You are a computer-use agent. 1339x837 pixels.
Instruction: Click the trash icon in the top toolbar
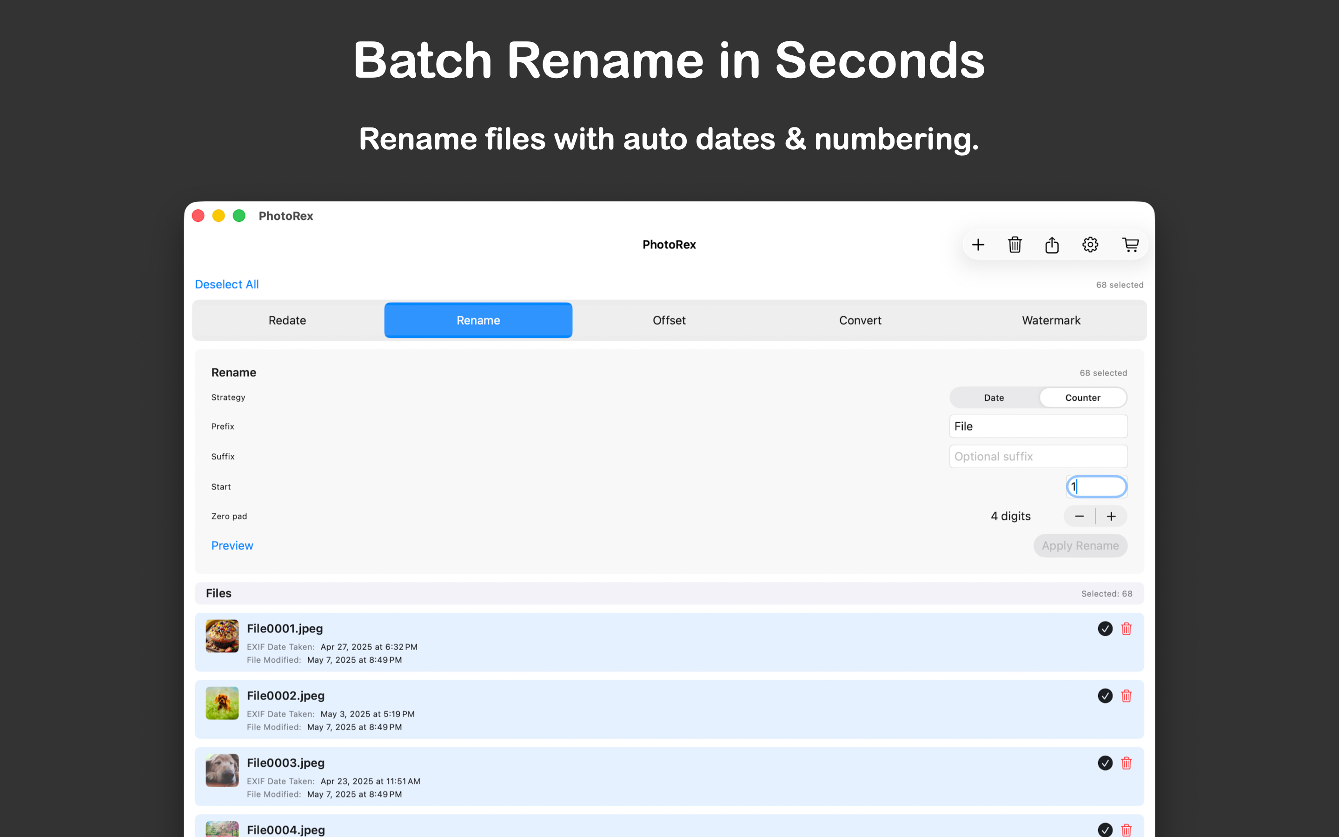click(1015, 245)
